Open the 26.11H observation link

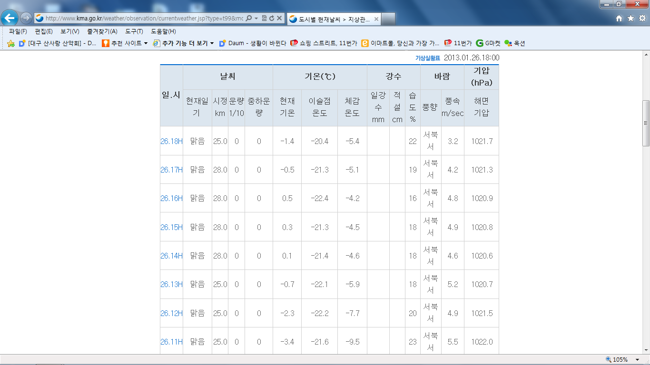pos(171,342)
